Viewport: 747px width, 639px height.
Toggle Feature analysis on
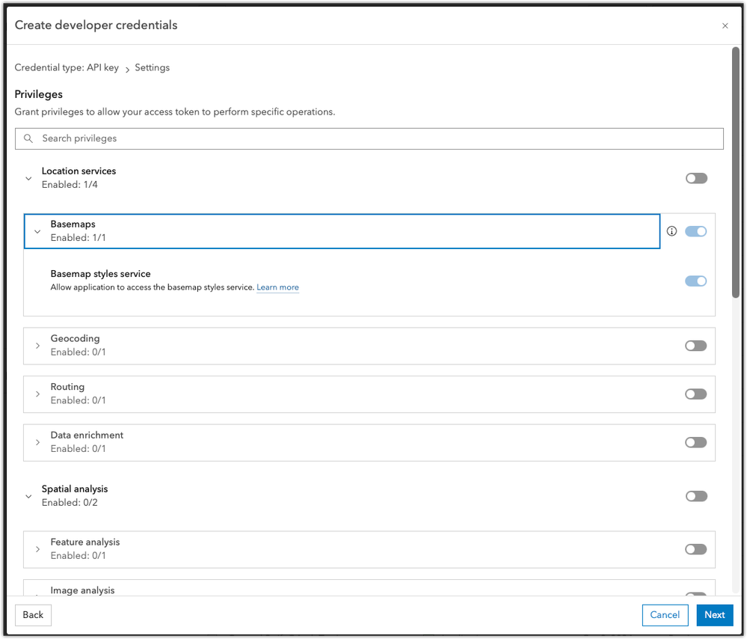click(695, 549)
